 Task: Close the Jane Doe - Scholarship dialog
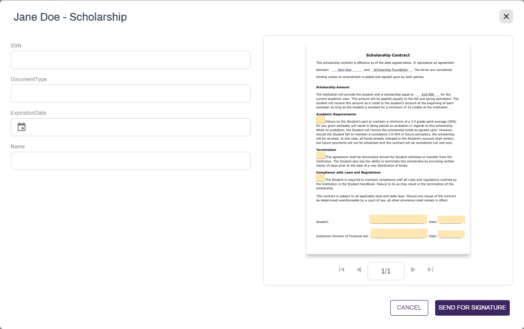(x=506, y=16)
